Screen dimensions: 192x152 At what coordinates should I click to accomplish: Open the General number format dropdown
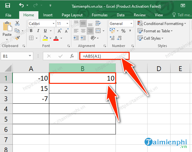(x=121, y=24)
